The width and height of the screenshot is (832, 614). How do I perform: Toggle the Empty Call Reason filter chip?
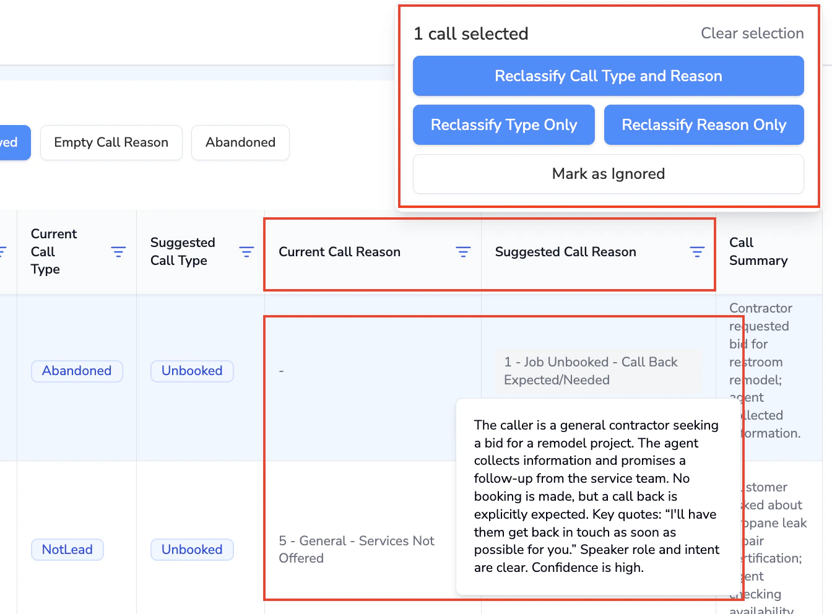111,142
